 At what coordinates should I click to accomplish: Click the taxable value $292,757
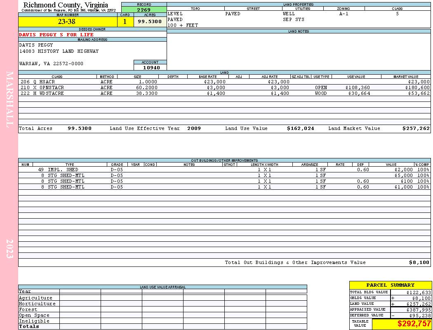pyautogui.click(x=414, y=324)
